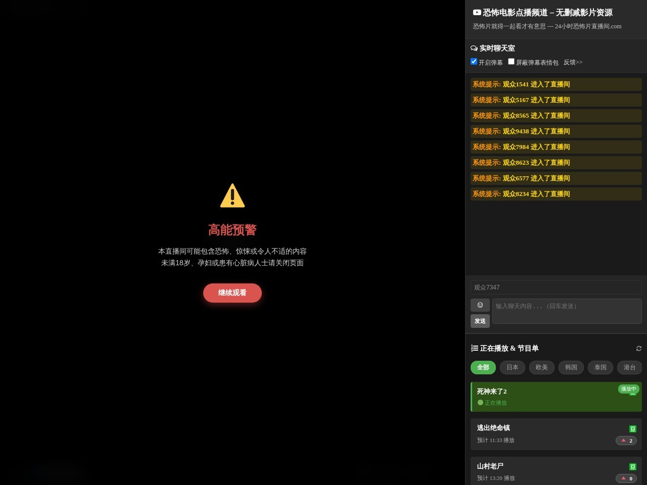
Task: Click the 发送 button to send
Action: [x=480, y=321]
